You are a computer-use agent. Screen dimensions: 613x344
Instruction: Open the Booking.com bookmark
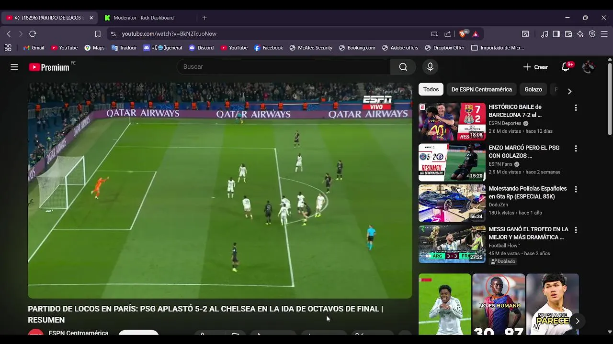357,48
